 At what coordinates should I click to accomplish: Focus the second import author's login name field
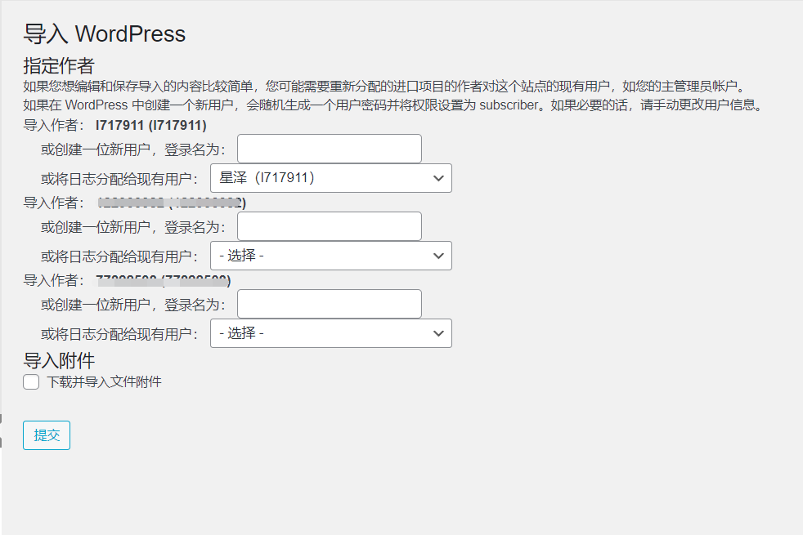click(x=329, y=226)
